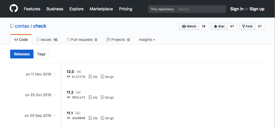
Task: Click the Sign in link
Action: (x=237, y=9)
